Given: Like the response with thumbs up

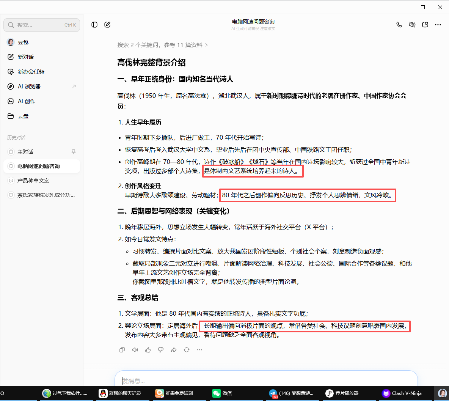Looking at the screenshot, I should pyautogui.click(x=148, y=350).
